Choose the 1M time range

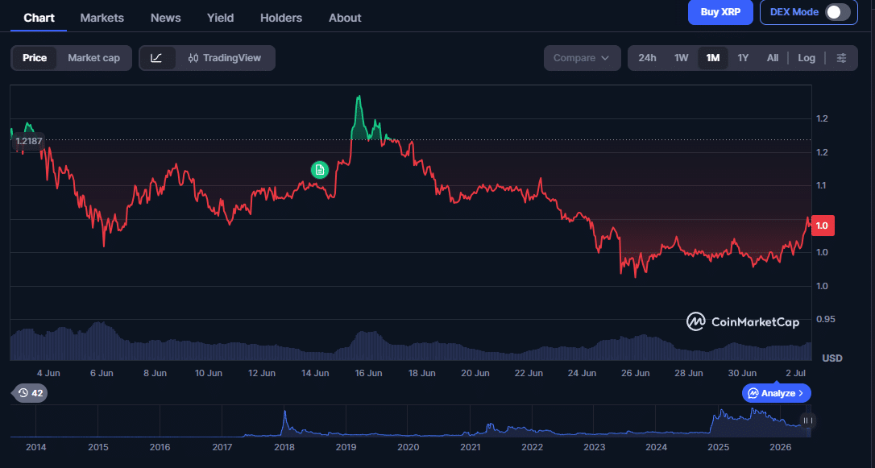pyautogui.click(x=712, y=58)
